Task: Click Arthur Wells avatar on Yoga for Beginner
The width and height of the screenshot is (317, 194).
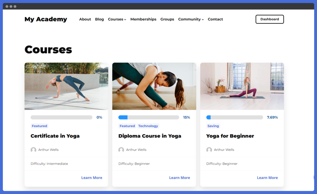Action: pos(209,150)
